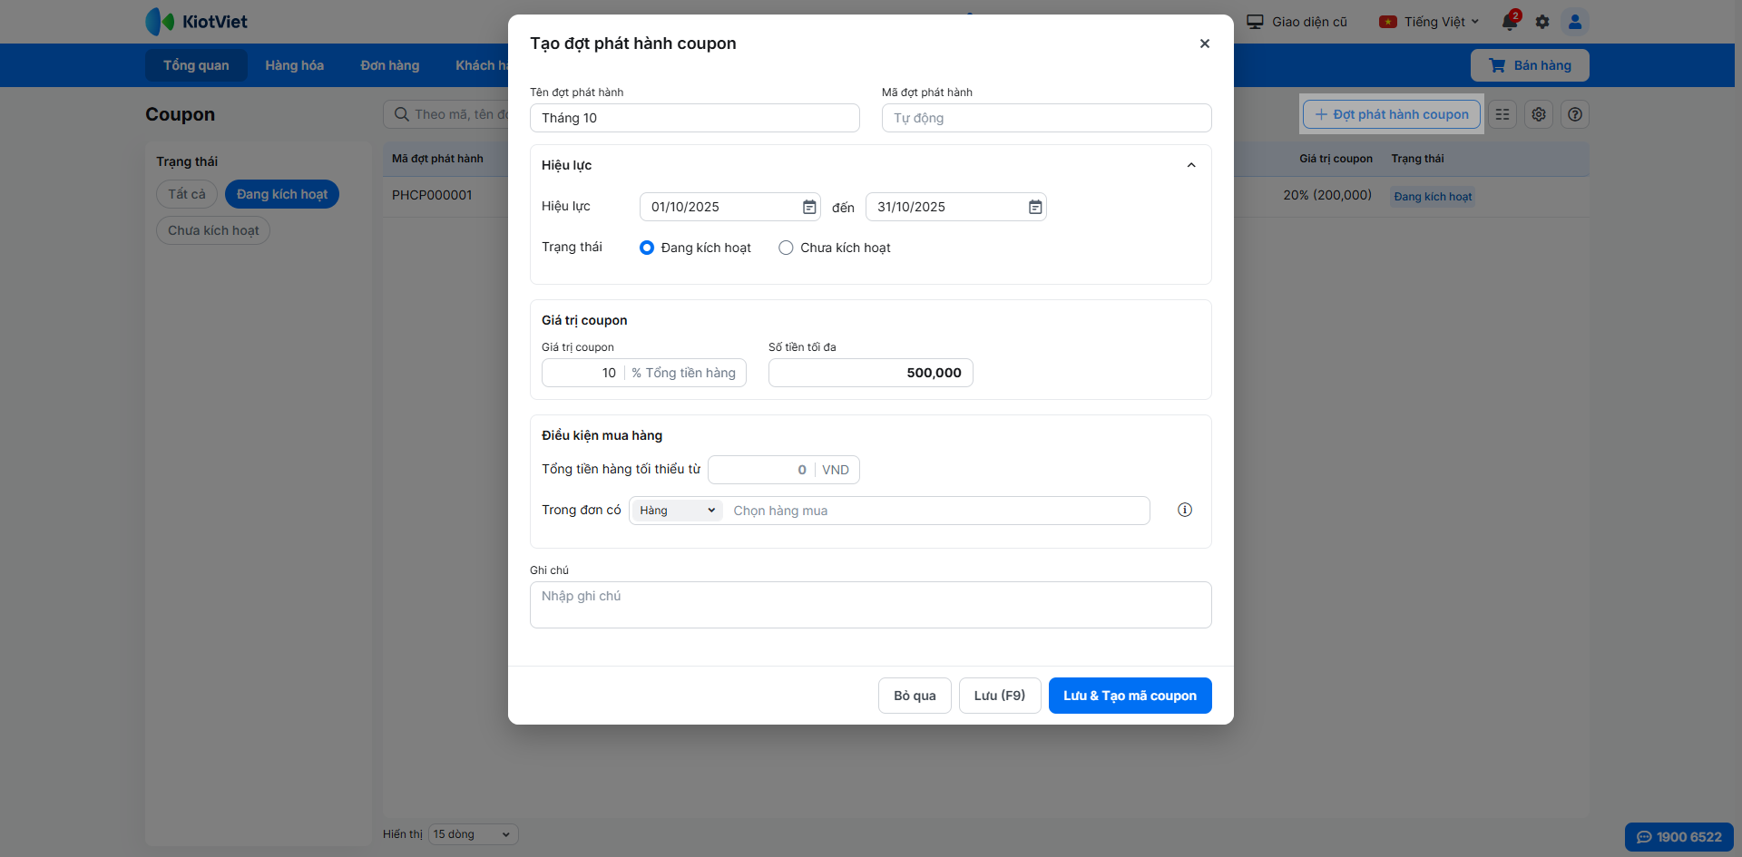Open the "Hàng" type dropdown
This screenshot has width=1742, height=857.
(x=677, y=511)
